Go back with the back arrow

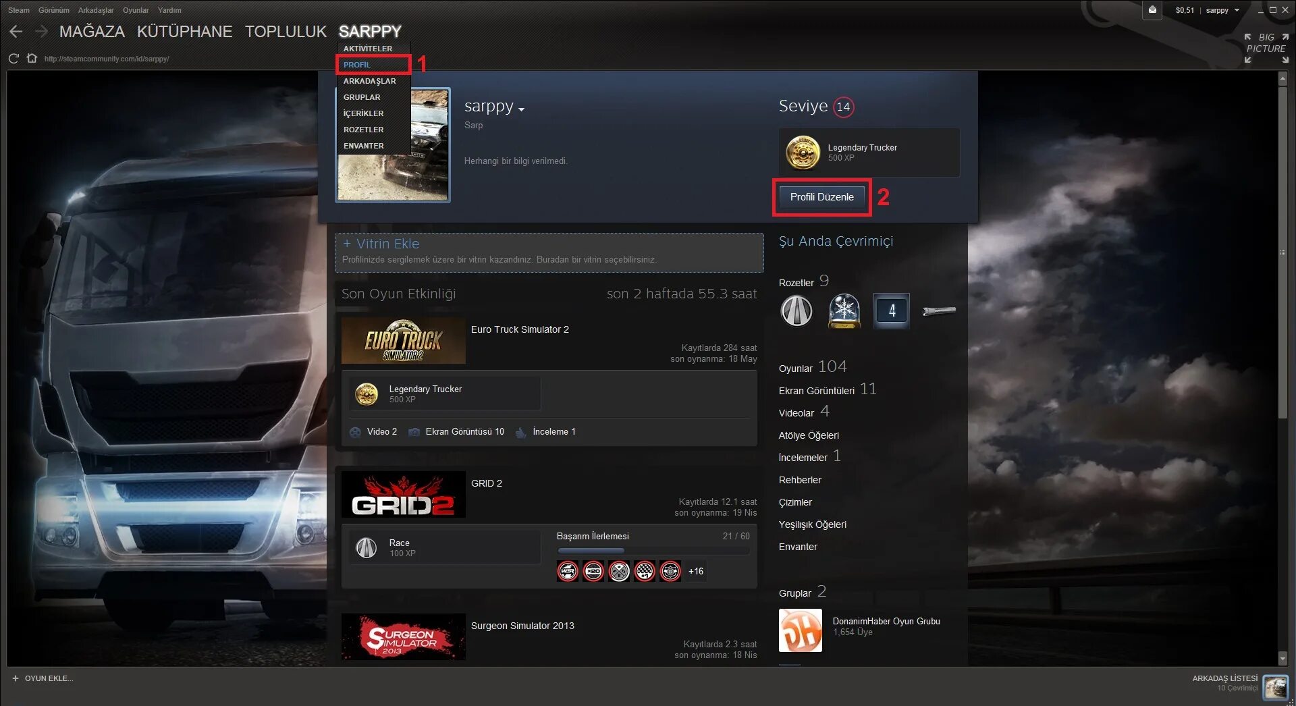(x=16, y=31)
